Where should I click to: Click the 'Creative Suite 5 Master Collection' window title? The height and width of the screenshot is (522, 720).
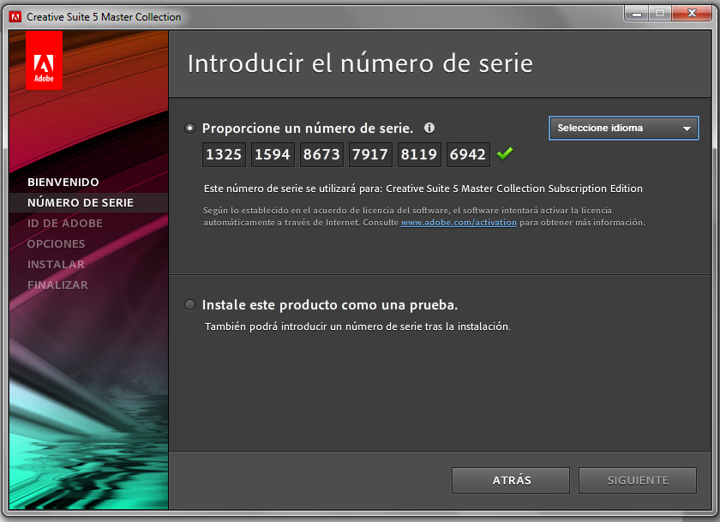point(104,17)
